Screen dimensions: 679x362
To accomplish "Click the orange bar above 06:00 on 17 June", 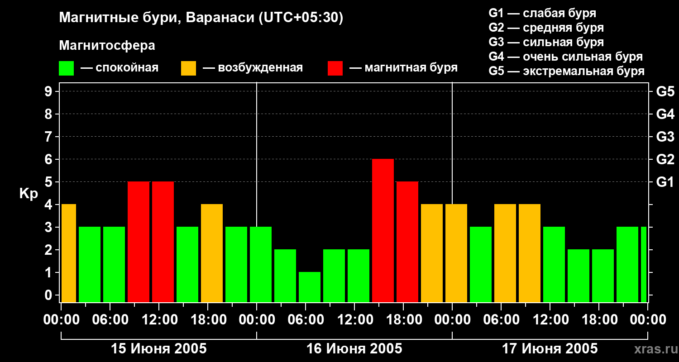I will pos(505,253).
